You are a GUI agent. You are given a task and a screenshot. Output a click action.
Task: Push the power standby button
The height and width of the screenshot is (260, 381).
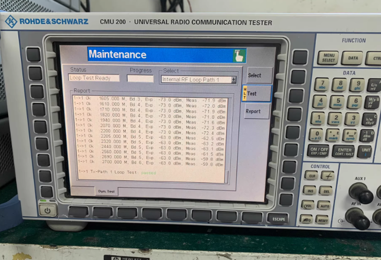(x=47, y=211)
